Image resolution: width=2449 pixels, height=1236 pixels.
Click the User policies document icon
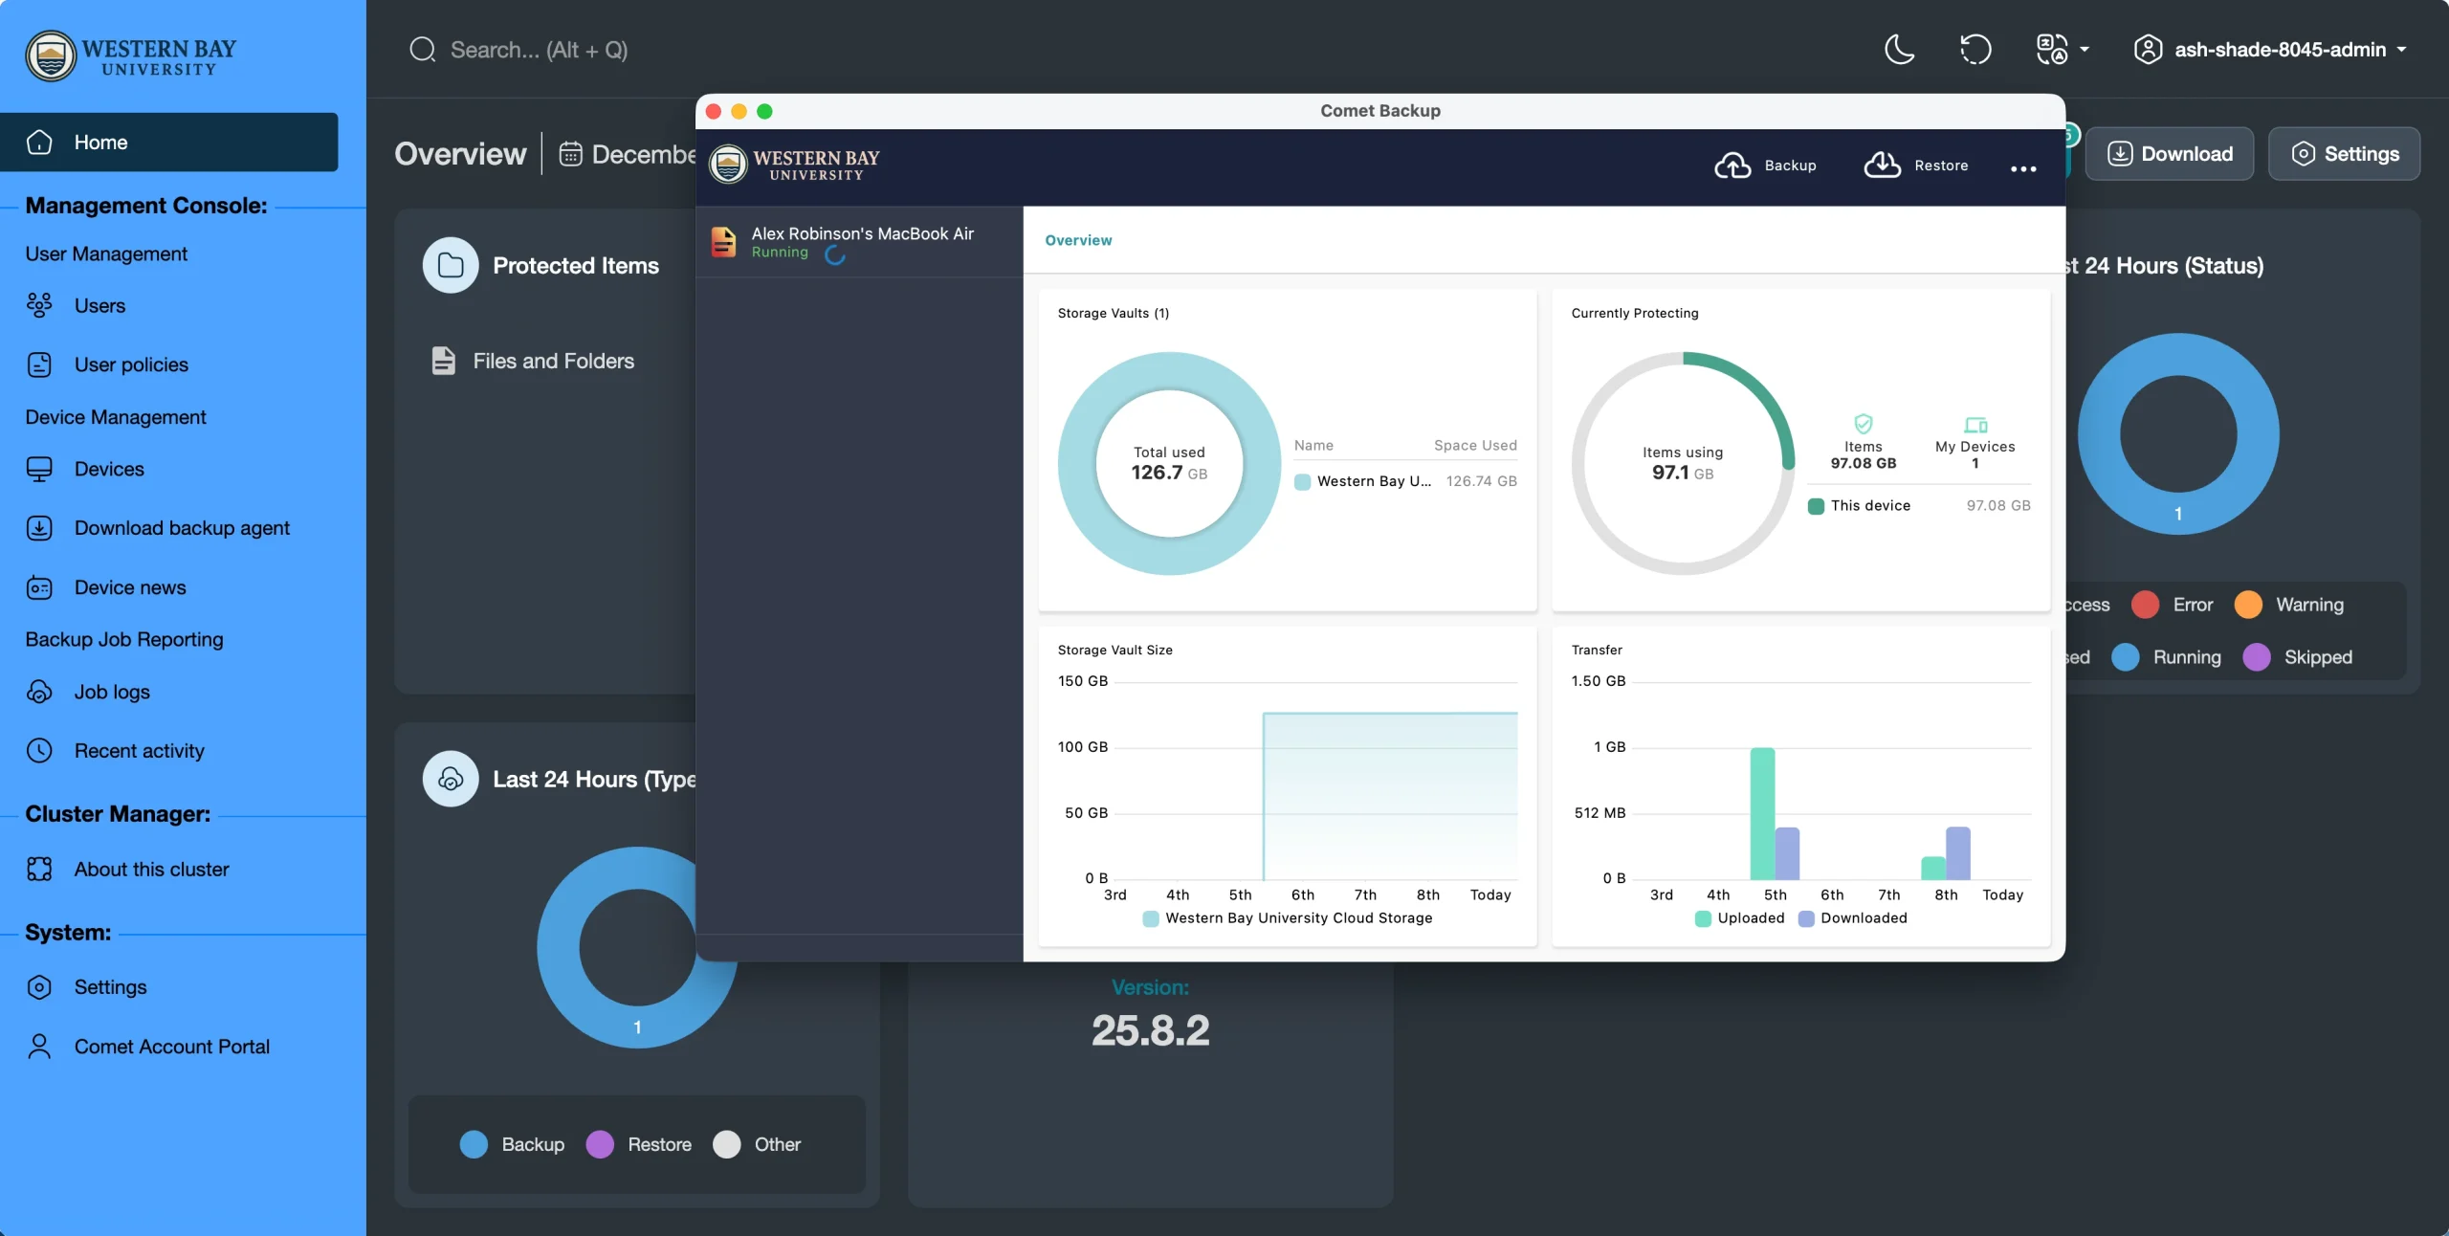[39, 364]
